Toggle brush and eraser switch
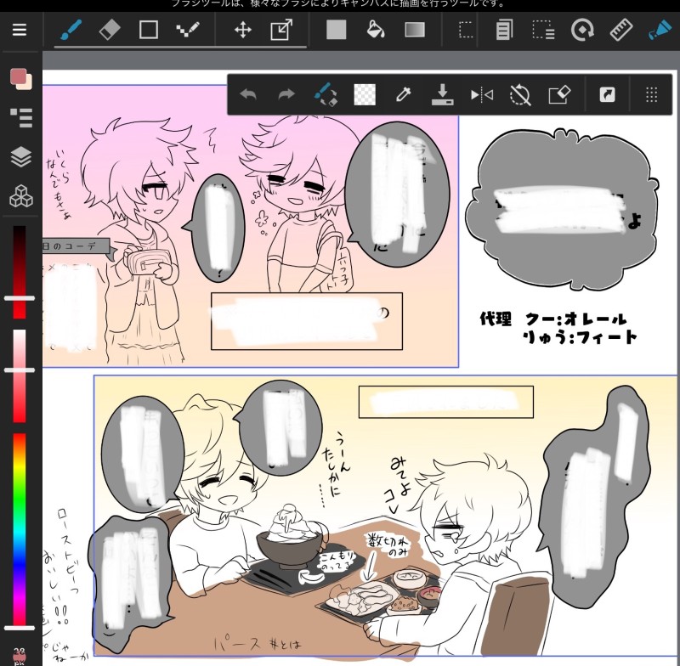680x666 pixels. [326, 94]
